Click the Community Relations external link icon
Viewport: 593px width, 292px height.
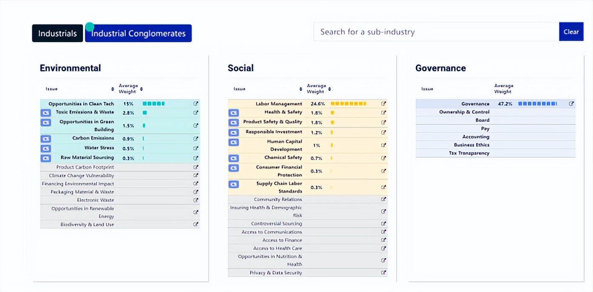click(x=383, y=199)
